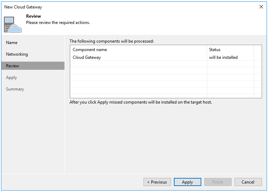Click the note about missed components
The image size is (268, 192).
(141, 103)
